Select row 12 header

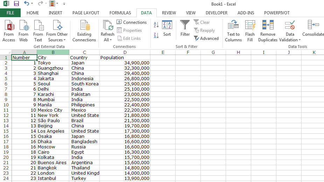(x=6, y=115)
